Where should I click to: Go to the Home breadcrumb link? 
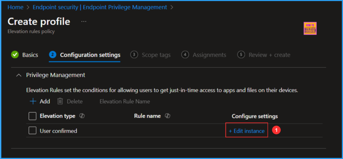tap(15, 7)
